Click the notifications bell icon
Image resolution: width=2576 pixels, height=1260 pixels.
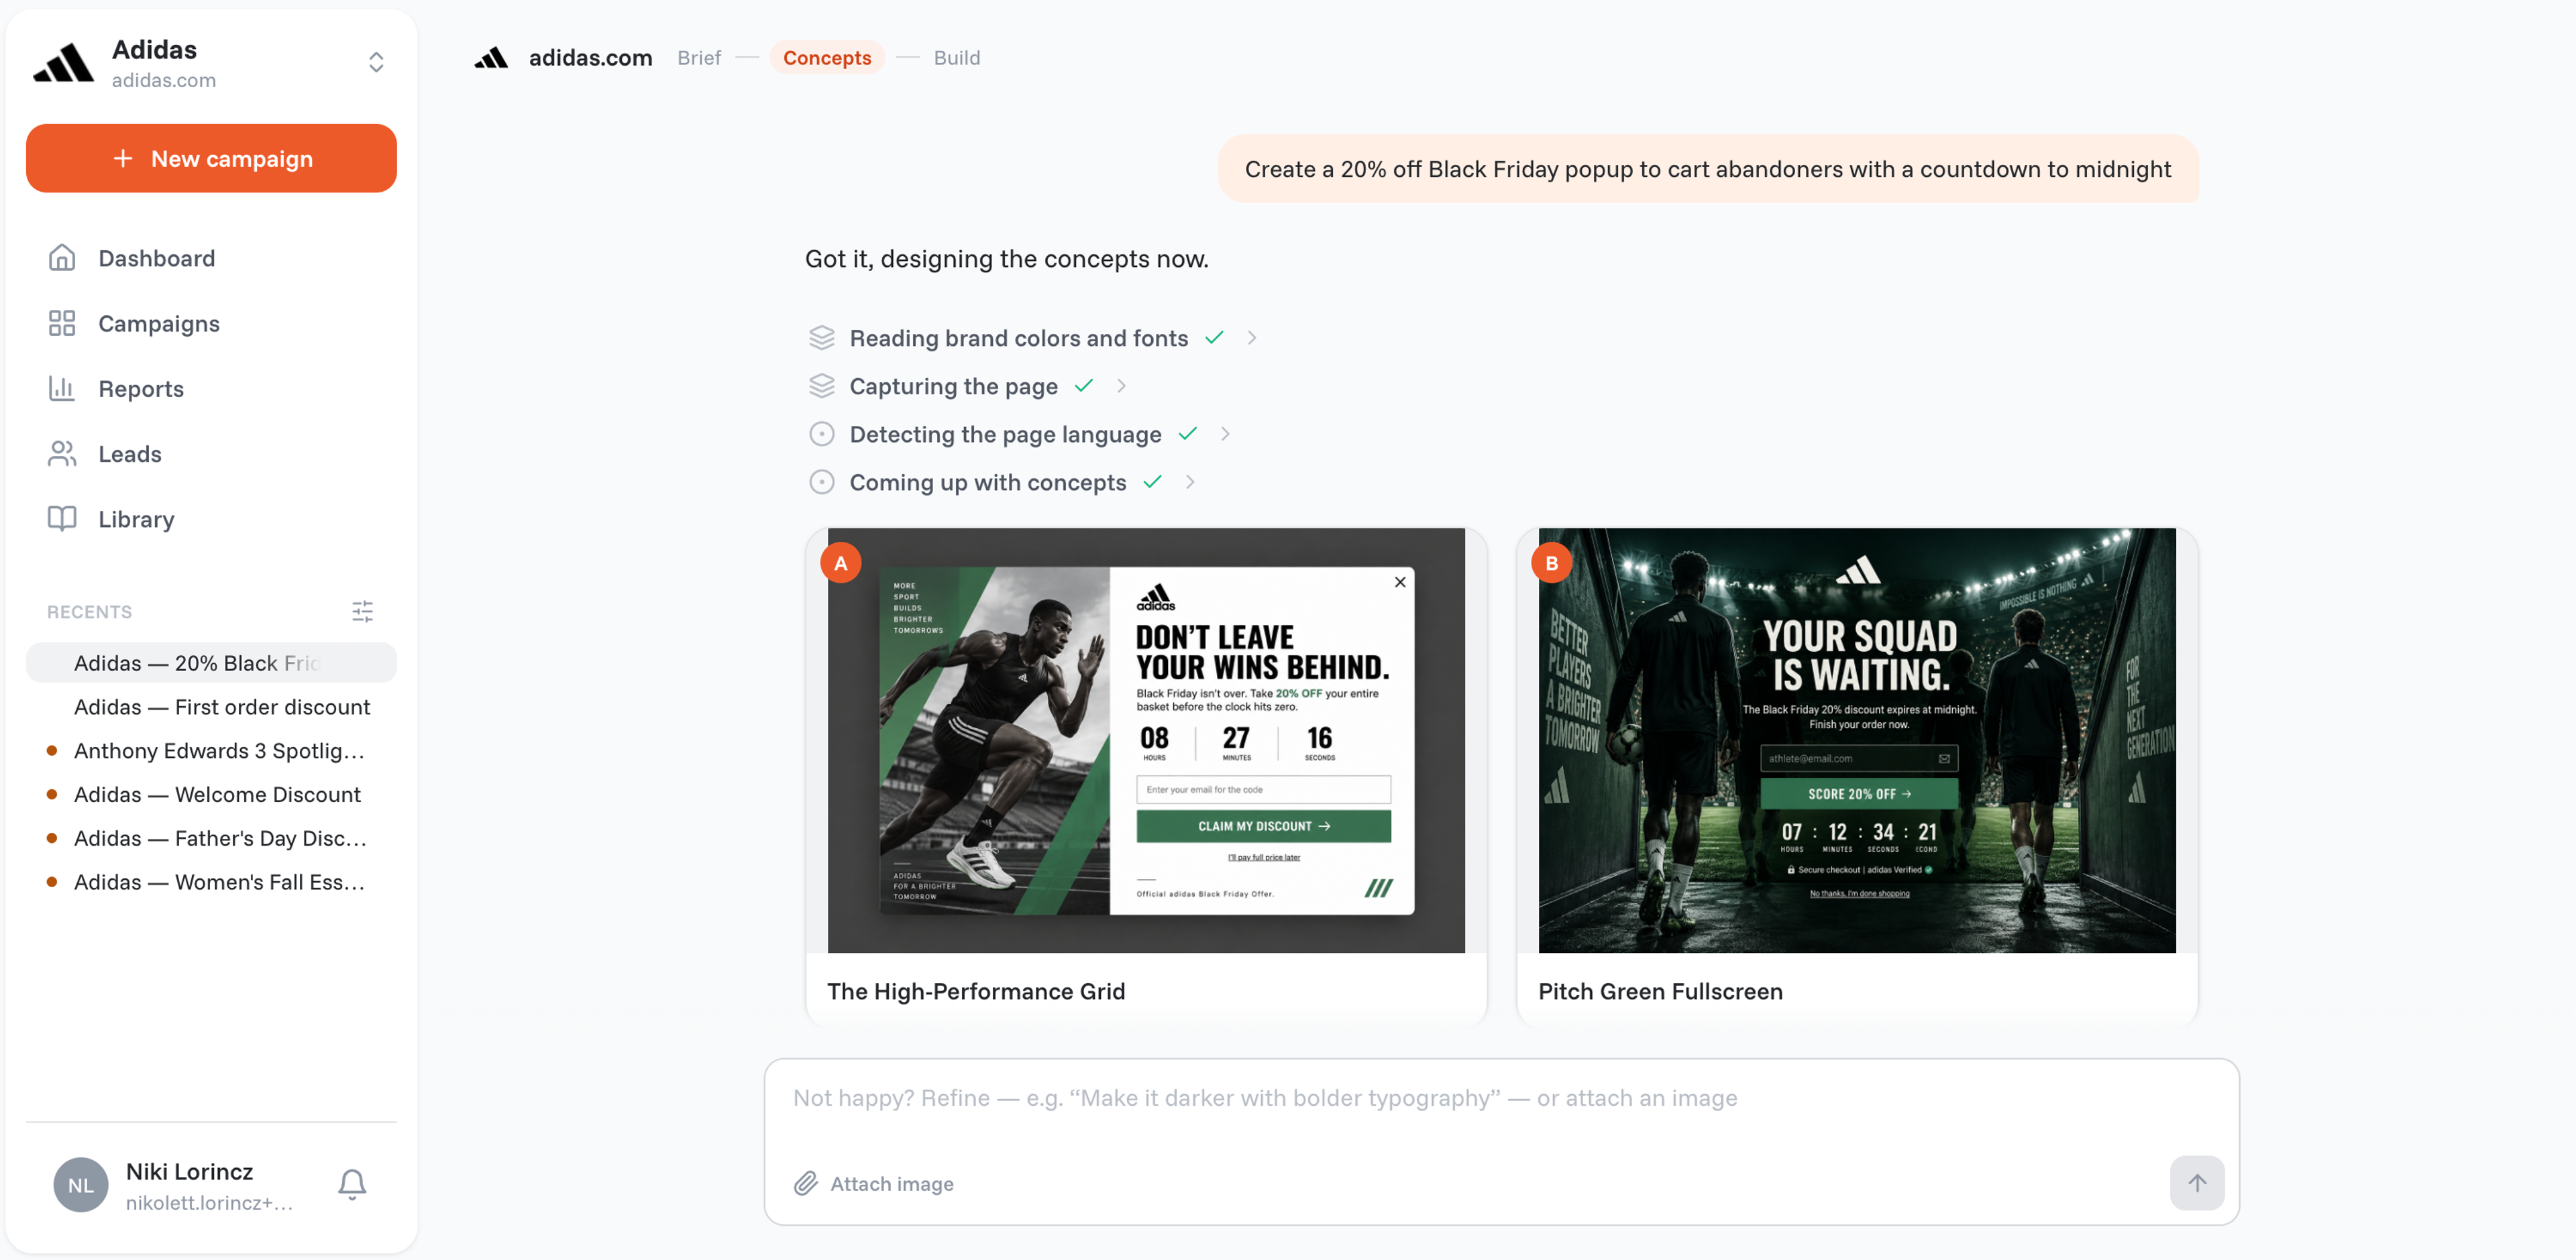click(x=352, y=1184)
